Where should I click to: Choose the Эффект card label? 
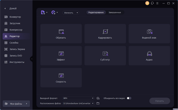(x=61, y=60)
